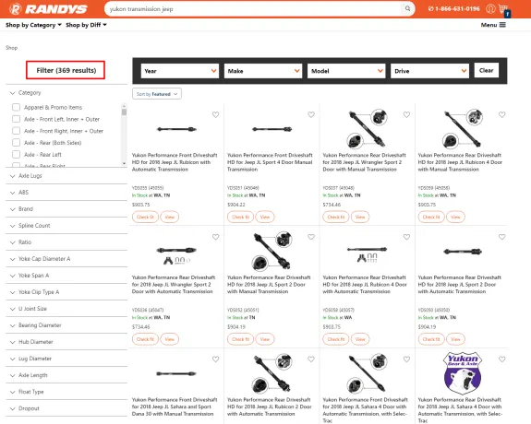Screen dimensions: 531x424
Task: Favorite the Yukon logo product heart
Action: (502, 359)
